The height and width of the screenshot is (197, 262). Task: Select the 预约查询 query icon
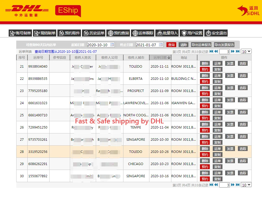118,33
